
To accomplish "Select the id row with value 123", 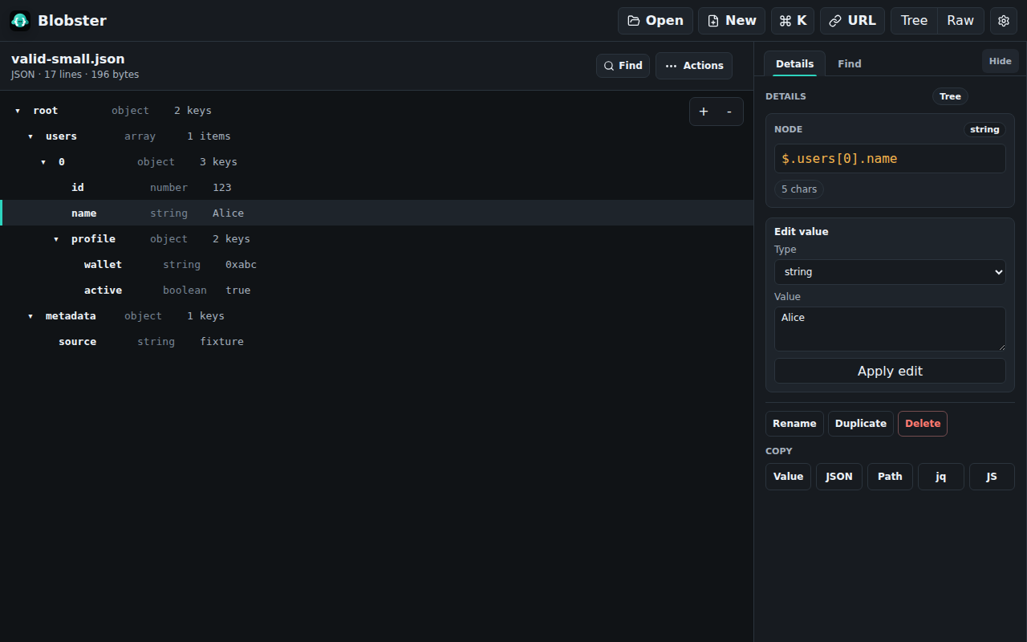I will tap(377, 187).
